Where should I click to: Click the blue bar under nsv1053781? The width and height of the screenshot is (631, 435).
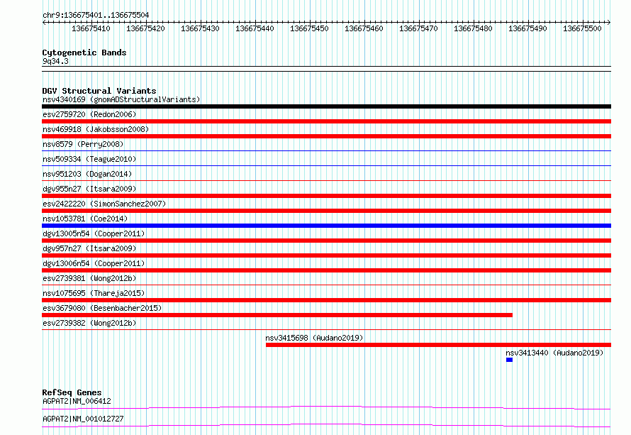(326, 226)
